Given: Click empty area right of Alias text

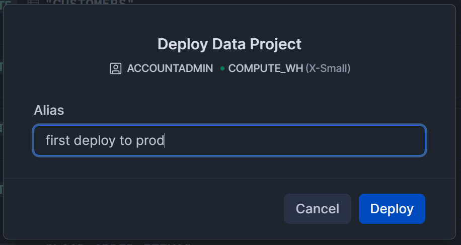Looking at the screenshot, I should click(302, 140).
